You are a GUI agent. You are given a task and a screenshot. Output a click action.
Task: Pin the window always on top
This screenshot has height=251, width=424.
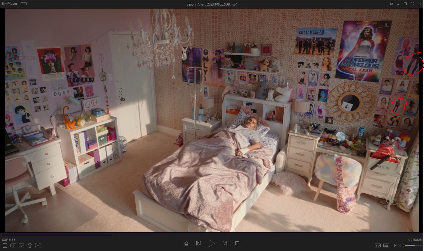[391, 4]
